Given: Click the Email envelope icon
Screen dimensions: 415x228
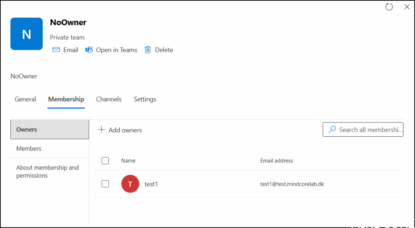Looking at the screenshot, I should pos(56,50).
